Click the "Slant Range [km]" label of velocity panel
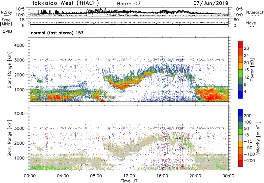The image size is (264, 183). [x=9, y=138]
